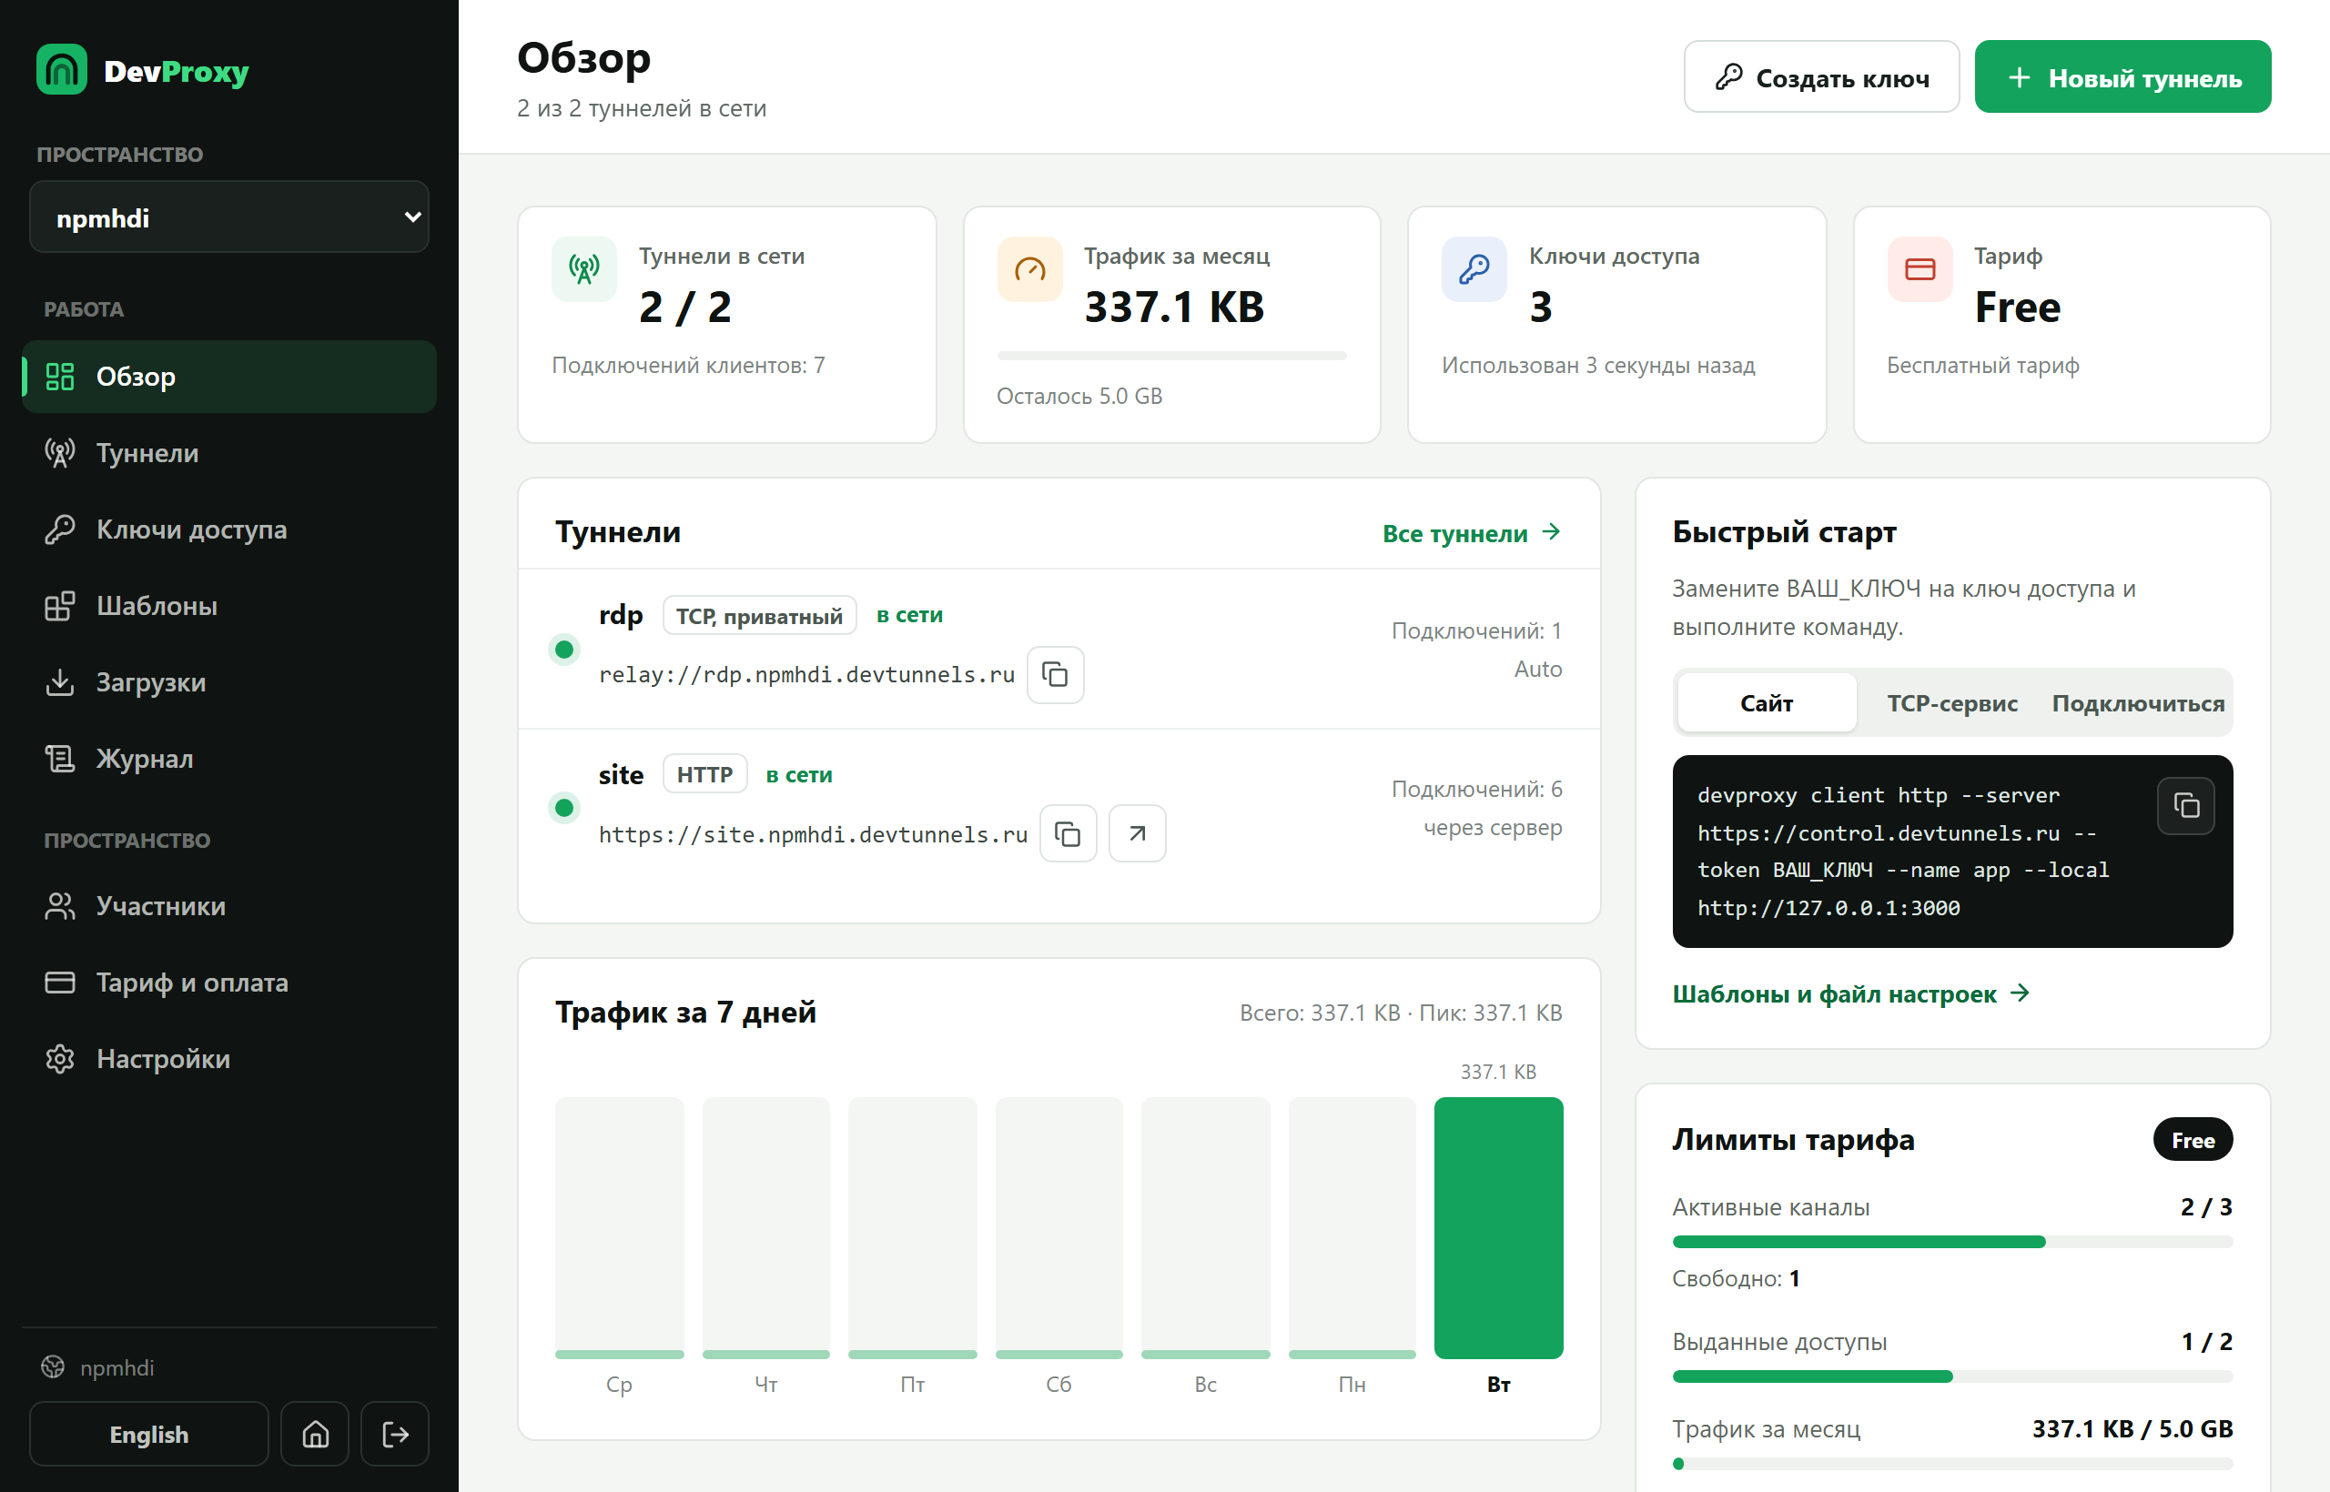Click the Вт traffic bar in chart
This screenshot has width=2330, height=1492.
(1498, 1227)
